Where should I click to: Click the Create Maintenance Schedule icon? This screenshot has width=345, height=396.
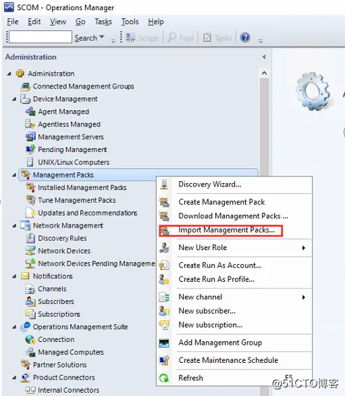click(x=164, y=360)
